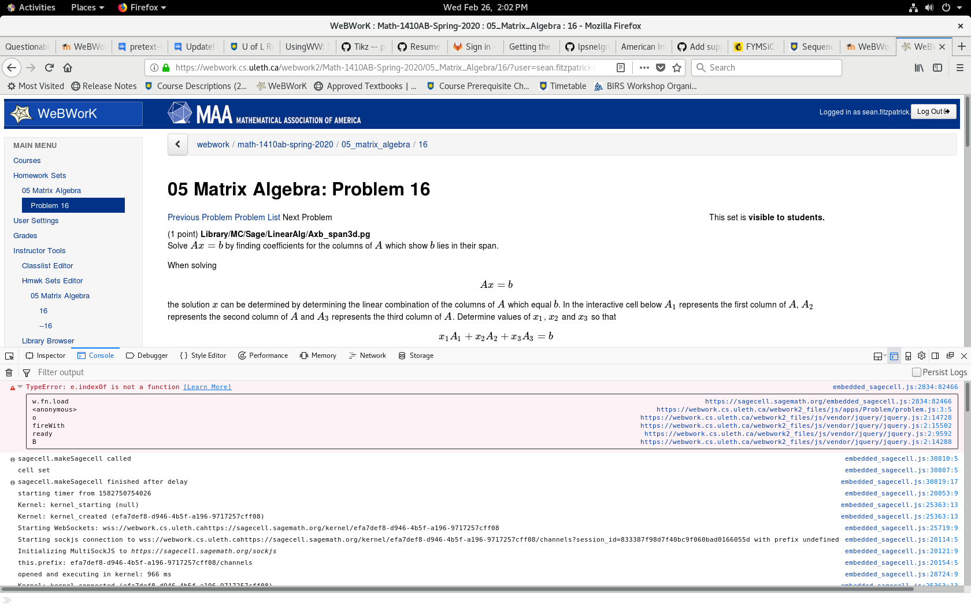Click the MAA logo in header
Image resolution: width=971 pixels, height=607 pixels.
tap(265, 113)
